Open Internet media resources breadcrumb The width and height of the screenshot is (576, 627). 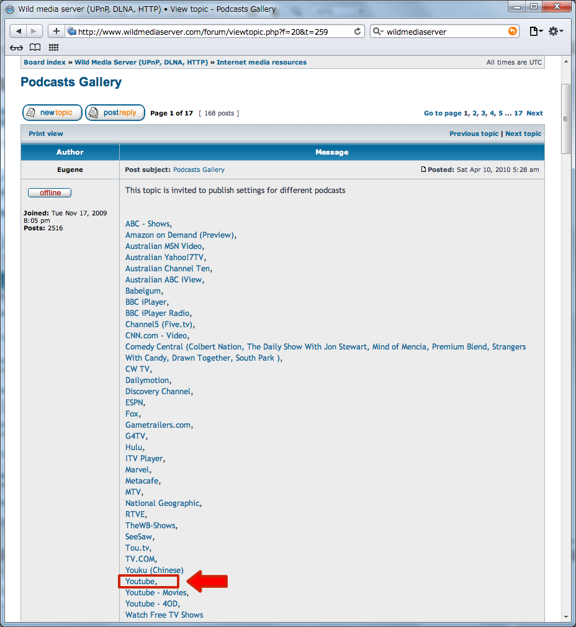[x=261, y=62]
